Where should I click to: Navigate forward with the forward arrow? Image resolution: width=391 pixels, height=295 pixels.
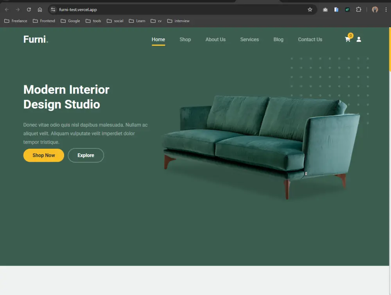pyautogui.click(x=18, y=9)
